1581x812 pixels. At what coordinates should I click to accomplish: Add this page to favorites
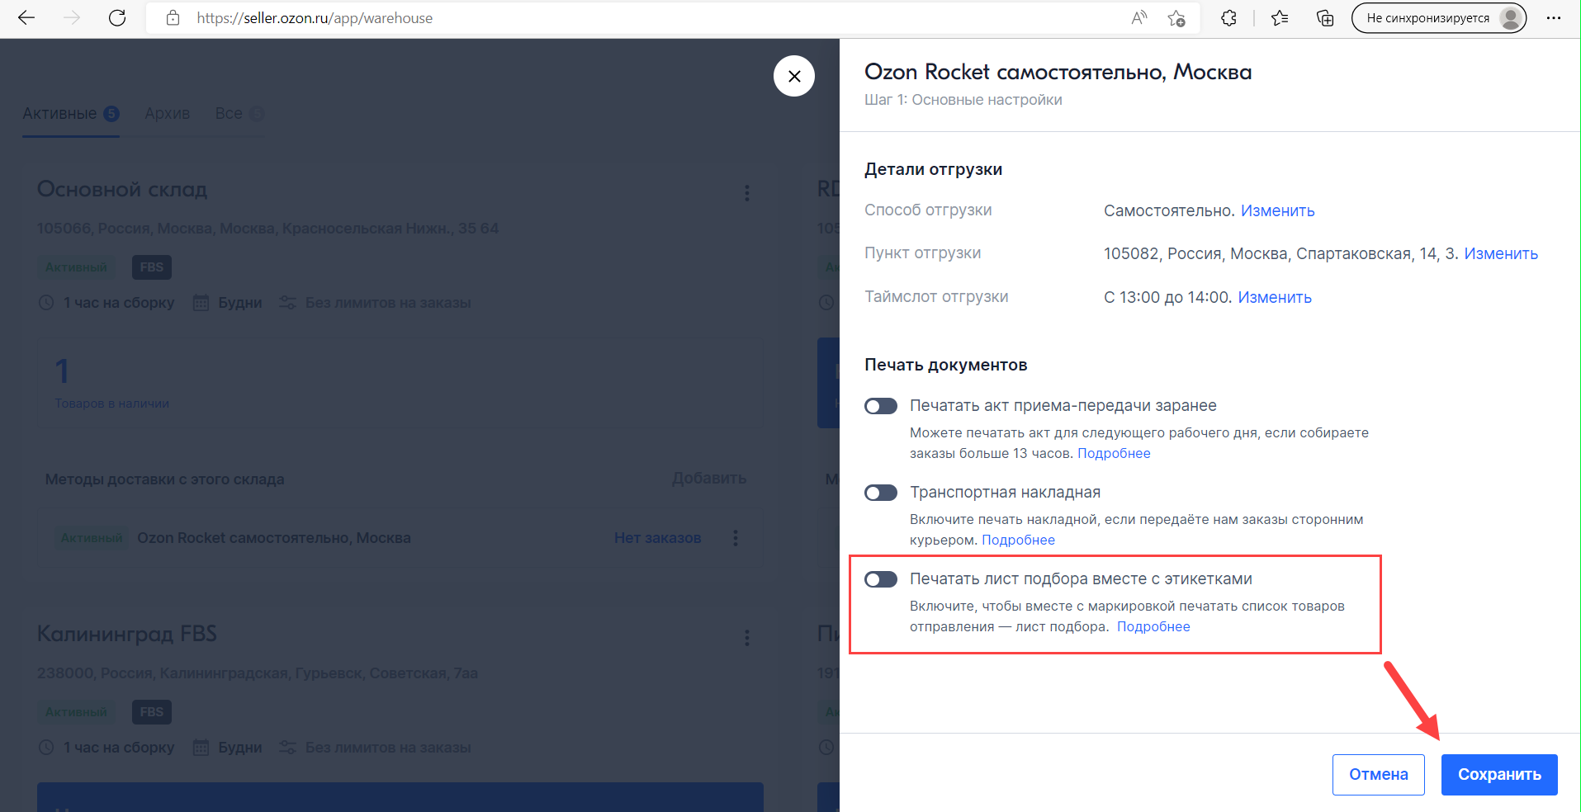pos(1176,18)
